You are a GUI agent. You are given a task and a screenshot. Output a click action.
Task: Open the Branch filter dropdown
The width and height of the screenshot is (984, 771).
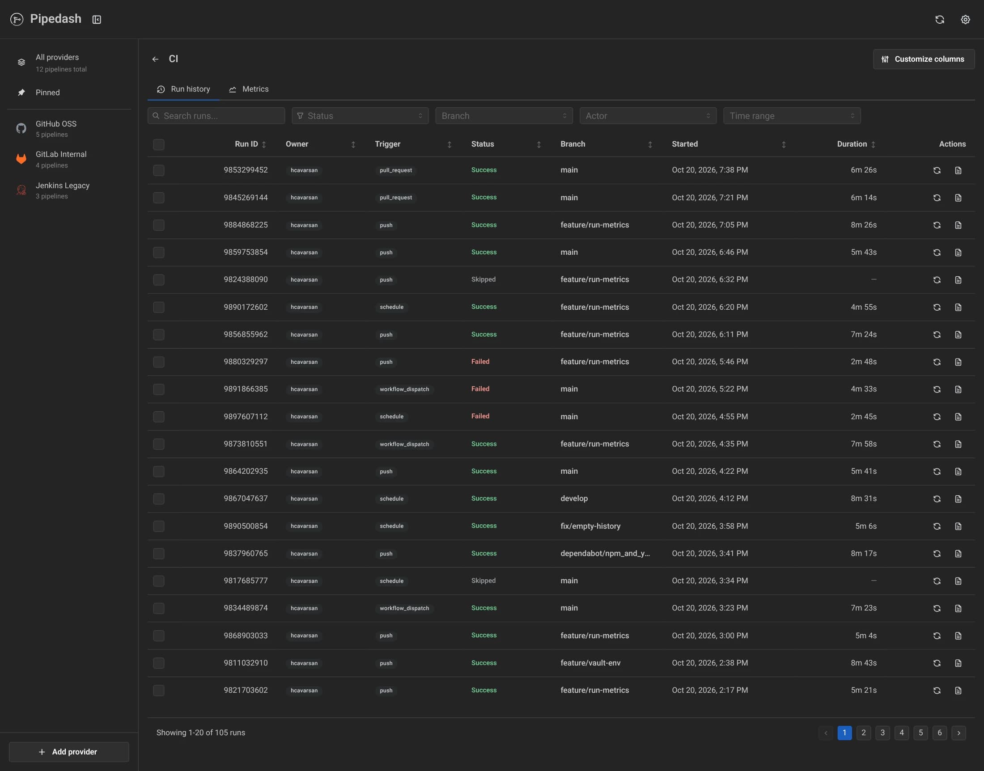tap(504, 116)
